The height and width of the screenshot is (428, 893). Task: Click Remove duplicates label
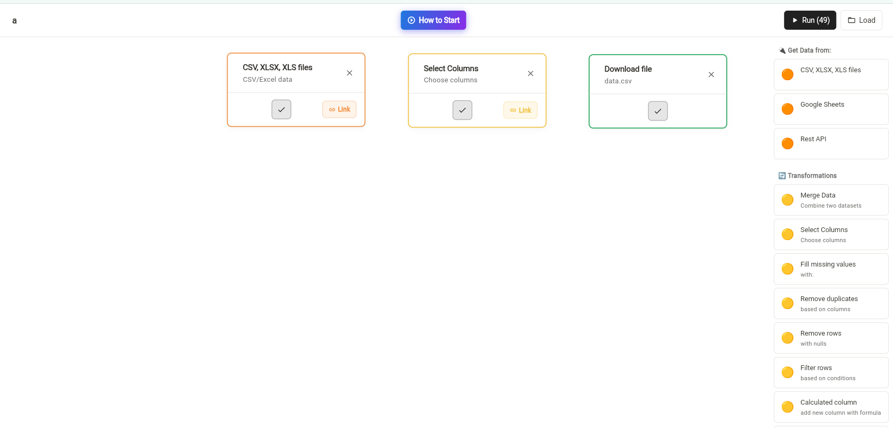point(829,299)
